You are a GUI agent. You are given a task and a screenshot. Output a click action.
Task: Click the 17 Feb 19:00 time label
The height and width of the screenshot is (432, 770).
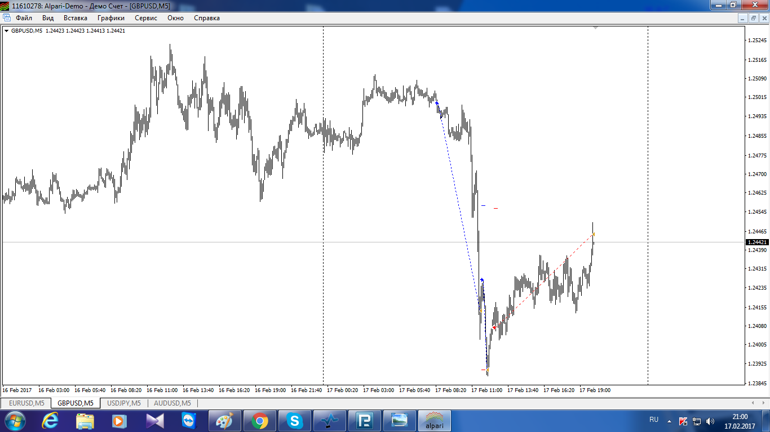tap(595, 390)
